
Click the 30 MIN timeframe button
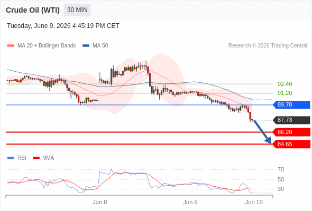point(77,10)
